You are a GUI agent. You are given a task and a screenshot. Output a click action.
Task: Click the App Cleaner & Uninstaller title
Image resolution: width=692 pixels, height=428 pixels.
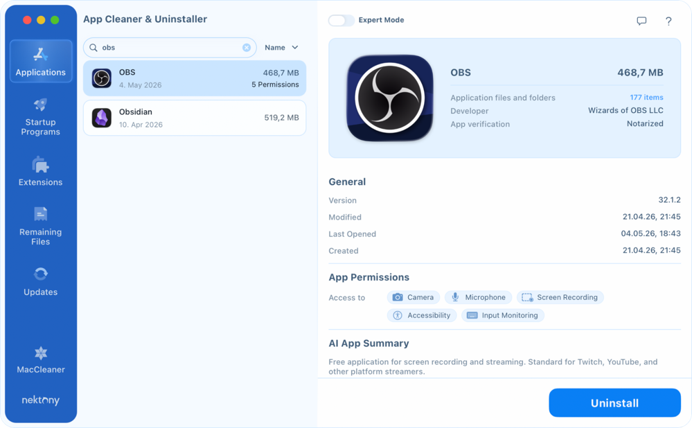pos(145,19)
